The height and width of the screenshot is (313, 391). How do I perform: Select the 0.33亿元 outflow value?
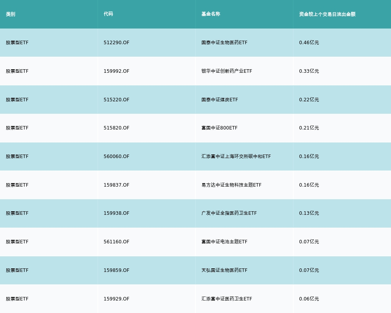point(309,71)
